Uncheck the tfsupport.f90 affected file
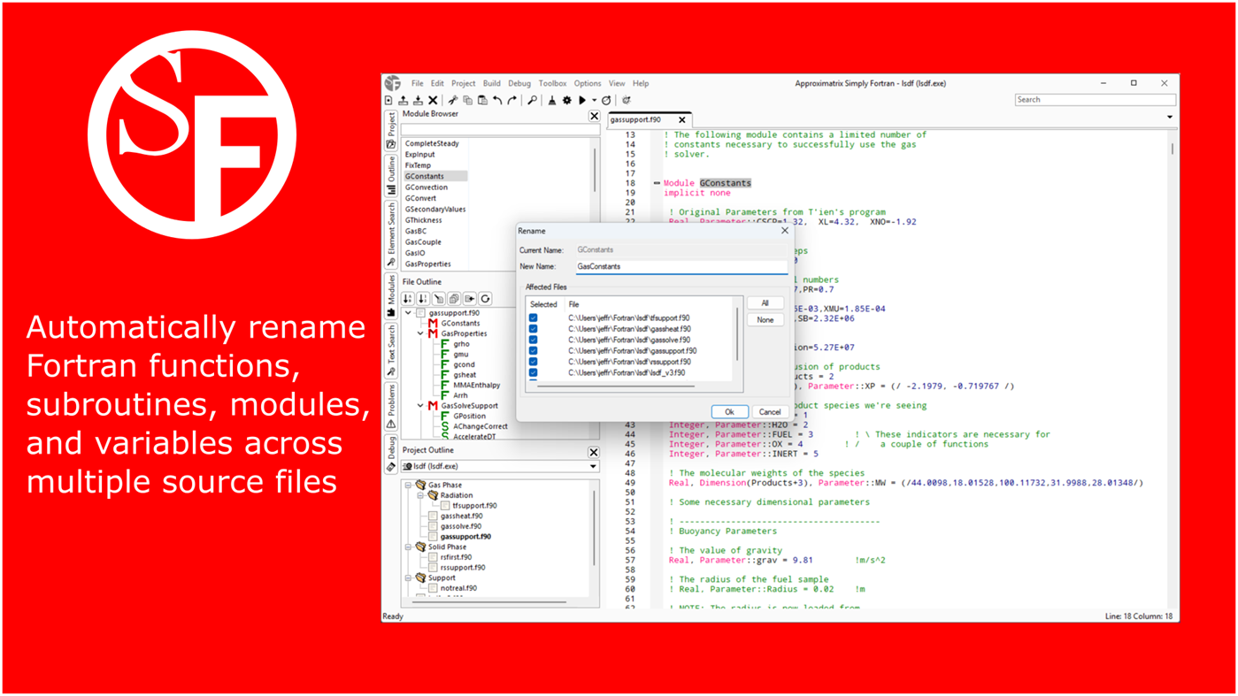 coord(533,317)
